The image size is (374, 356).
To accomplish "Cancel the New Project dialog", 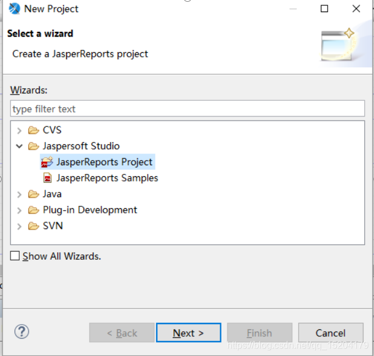I will click(331, 333).
